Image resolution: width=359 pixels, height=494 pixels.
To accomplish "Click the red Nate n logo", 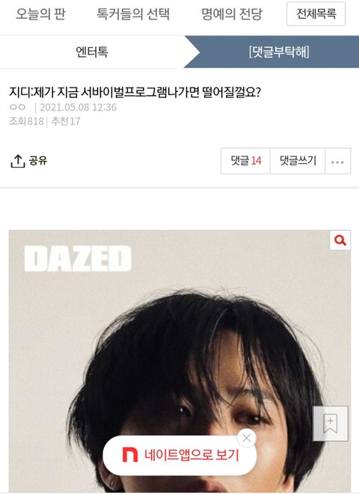I will pos(130,454).
